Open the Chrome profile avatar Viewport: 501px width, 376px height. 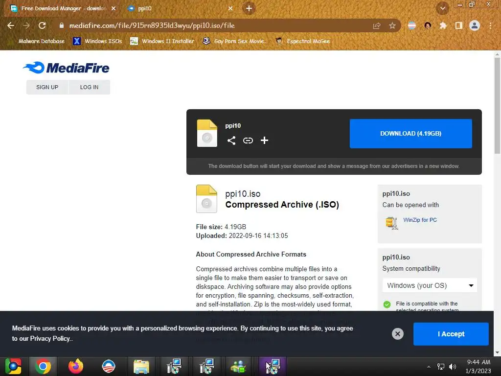(475, 25)
